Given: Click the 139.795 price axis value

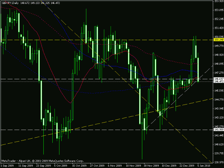Looking at the screenshot, I should [219, 153].
